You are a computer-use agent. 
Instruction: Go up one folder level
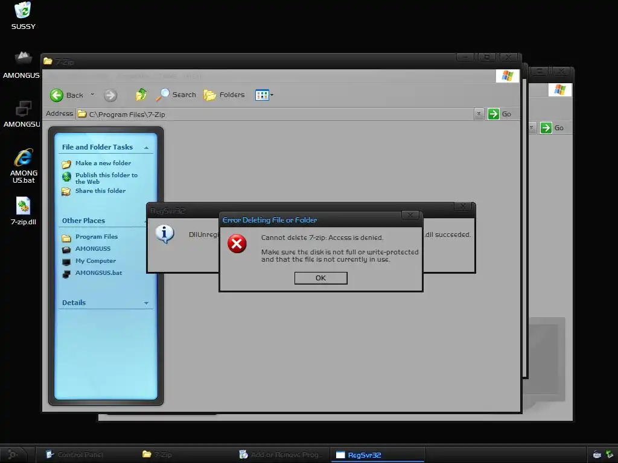[x=141, y=95]
